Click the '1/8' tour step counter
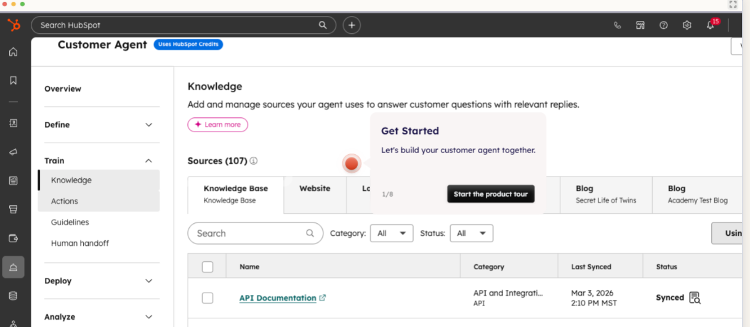This screenshot has height=327, width=750. [387, 194]
